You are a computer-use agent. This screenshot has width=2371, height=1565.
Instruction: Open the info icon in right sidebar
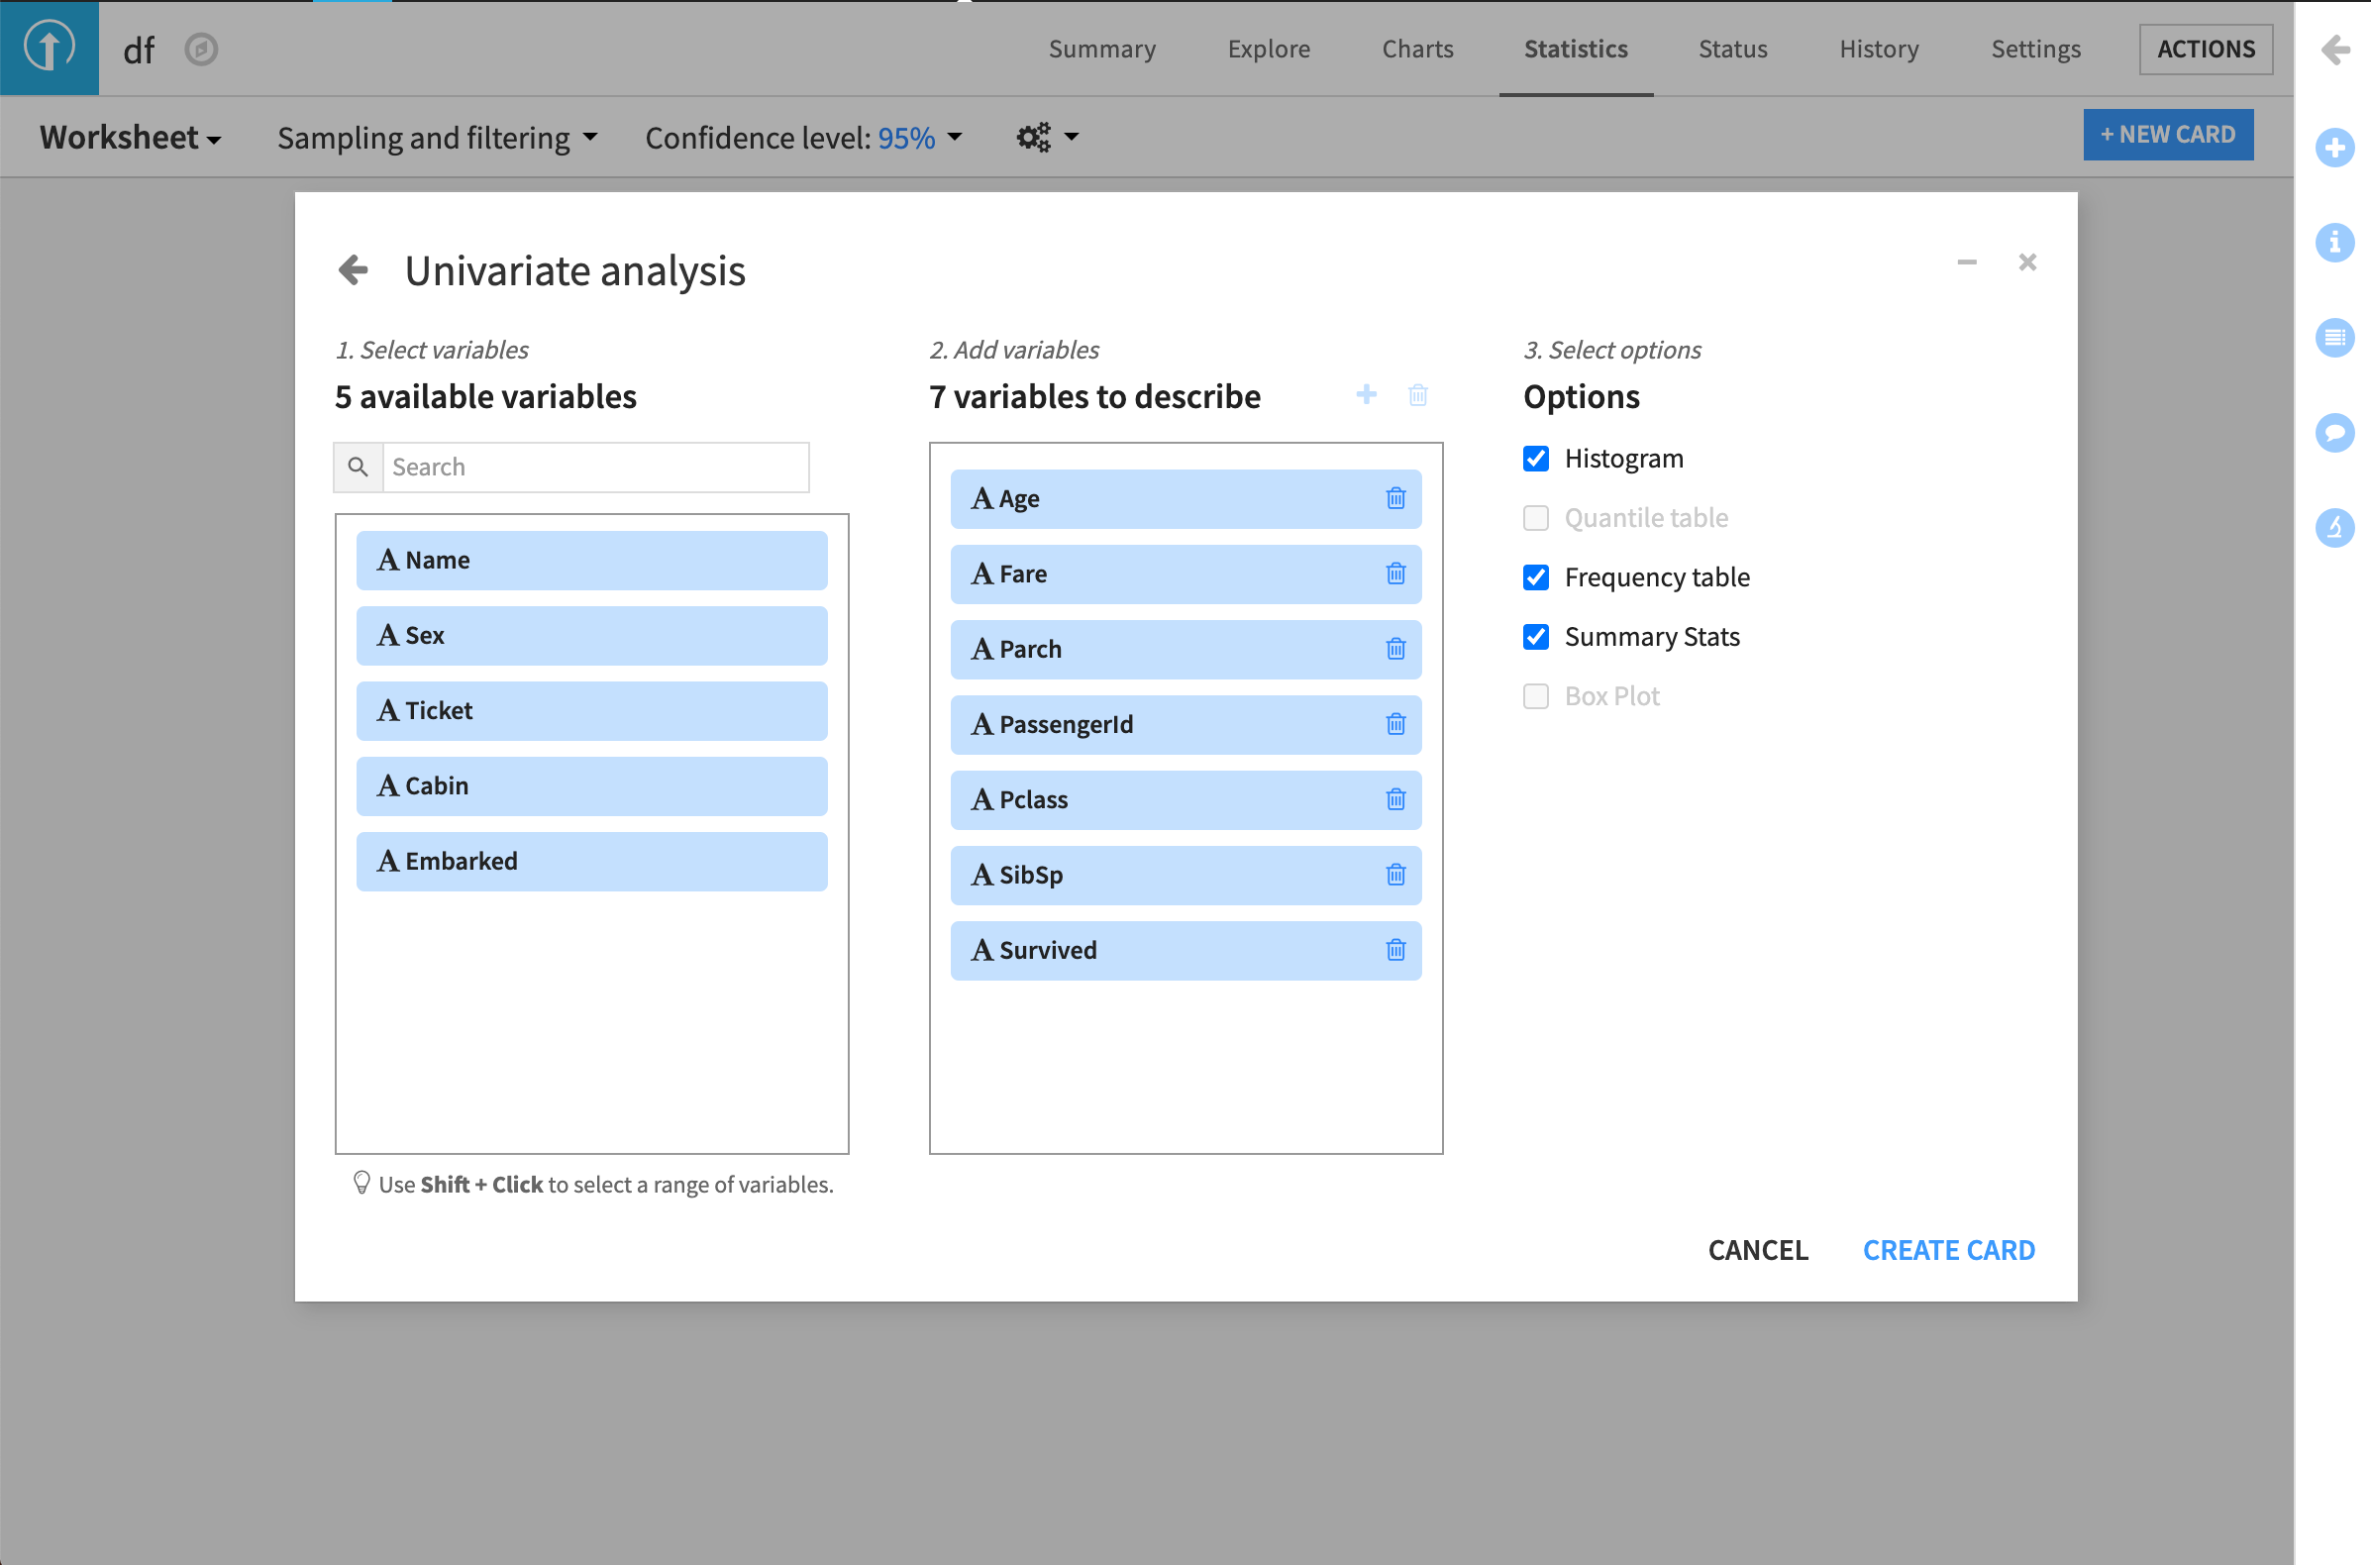pos(2333,243)
